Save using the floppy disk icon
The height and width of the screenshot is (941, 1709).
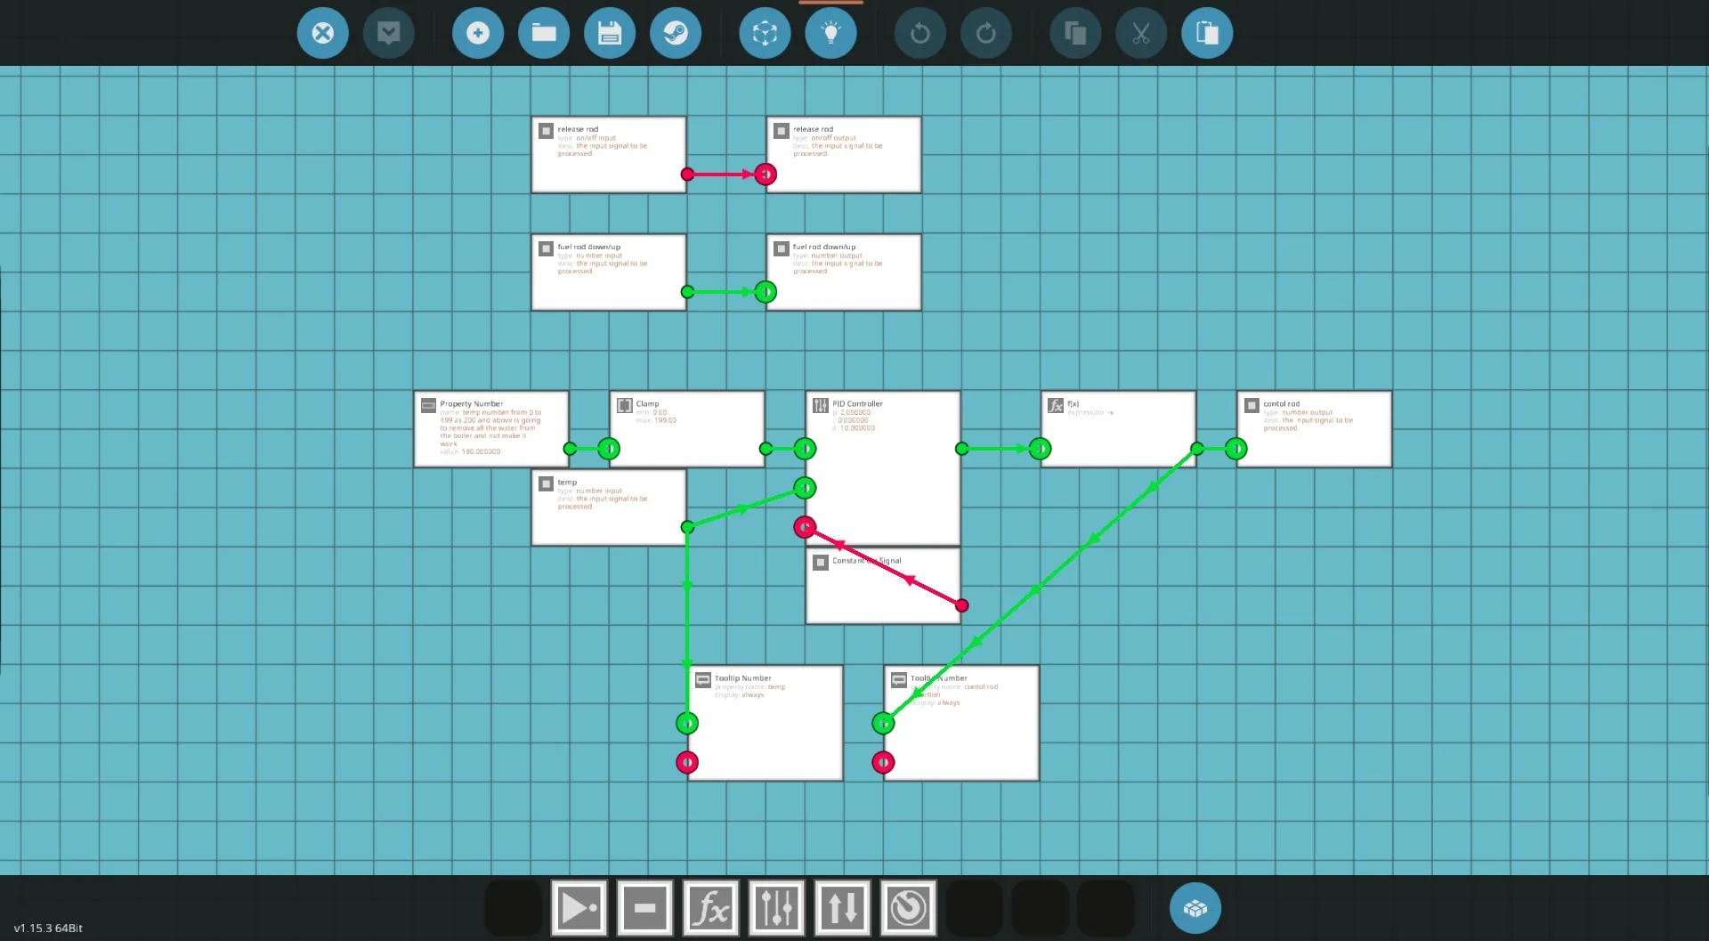609,34
